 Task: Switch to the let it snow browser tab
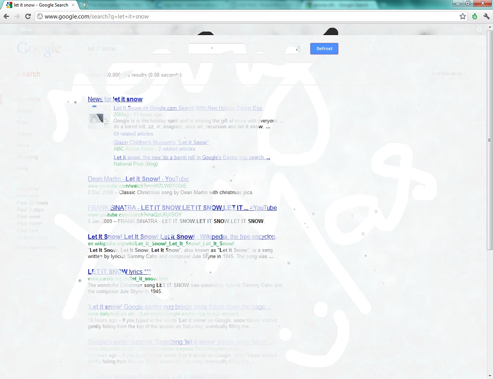[x=40, y=5]
